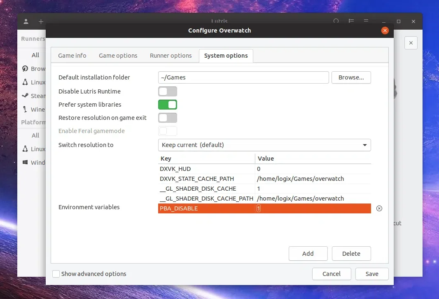The image size is (439, 299).
Task: Click Add environment variable button
Action: tap(308, 254)
